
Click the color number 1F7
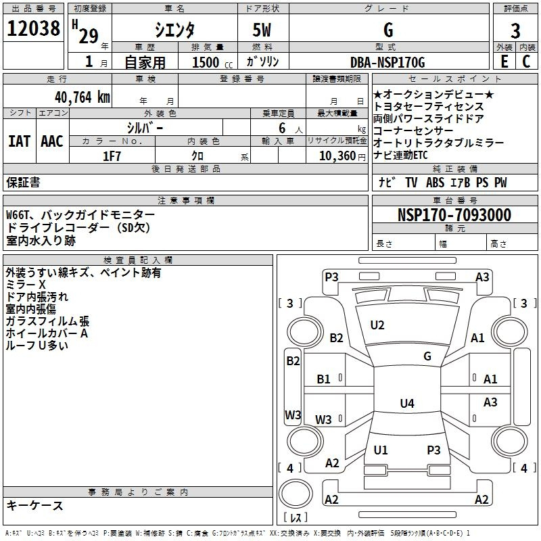point(112,156)
